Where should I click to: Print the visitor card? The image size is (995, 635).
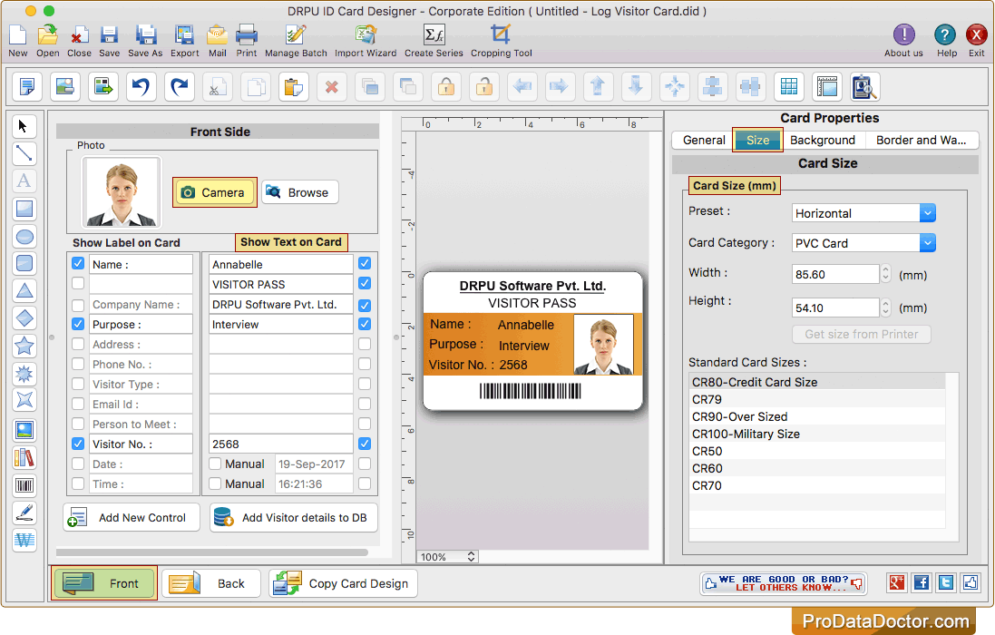(246, 41)
